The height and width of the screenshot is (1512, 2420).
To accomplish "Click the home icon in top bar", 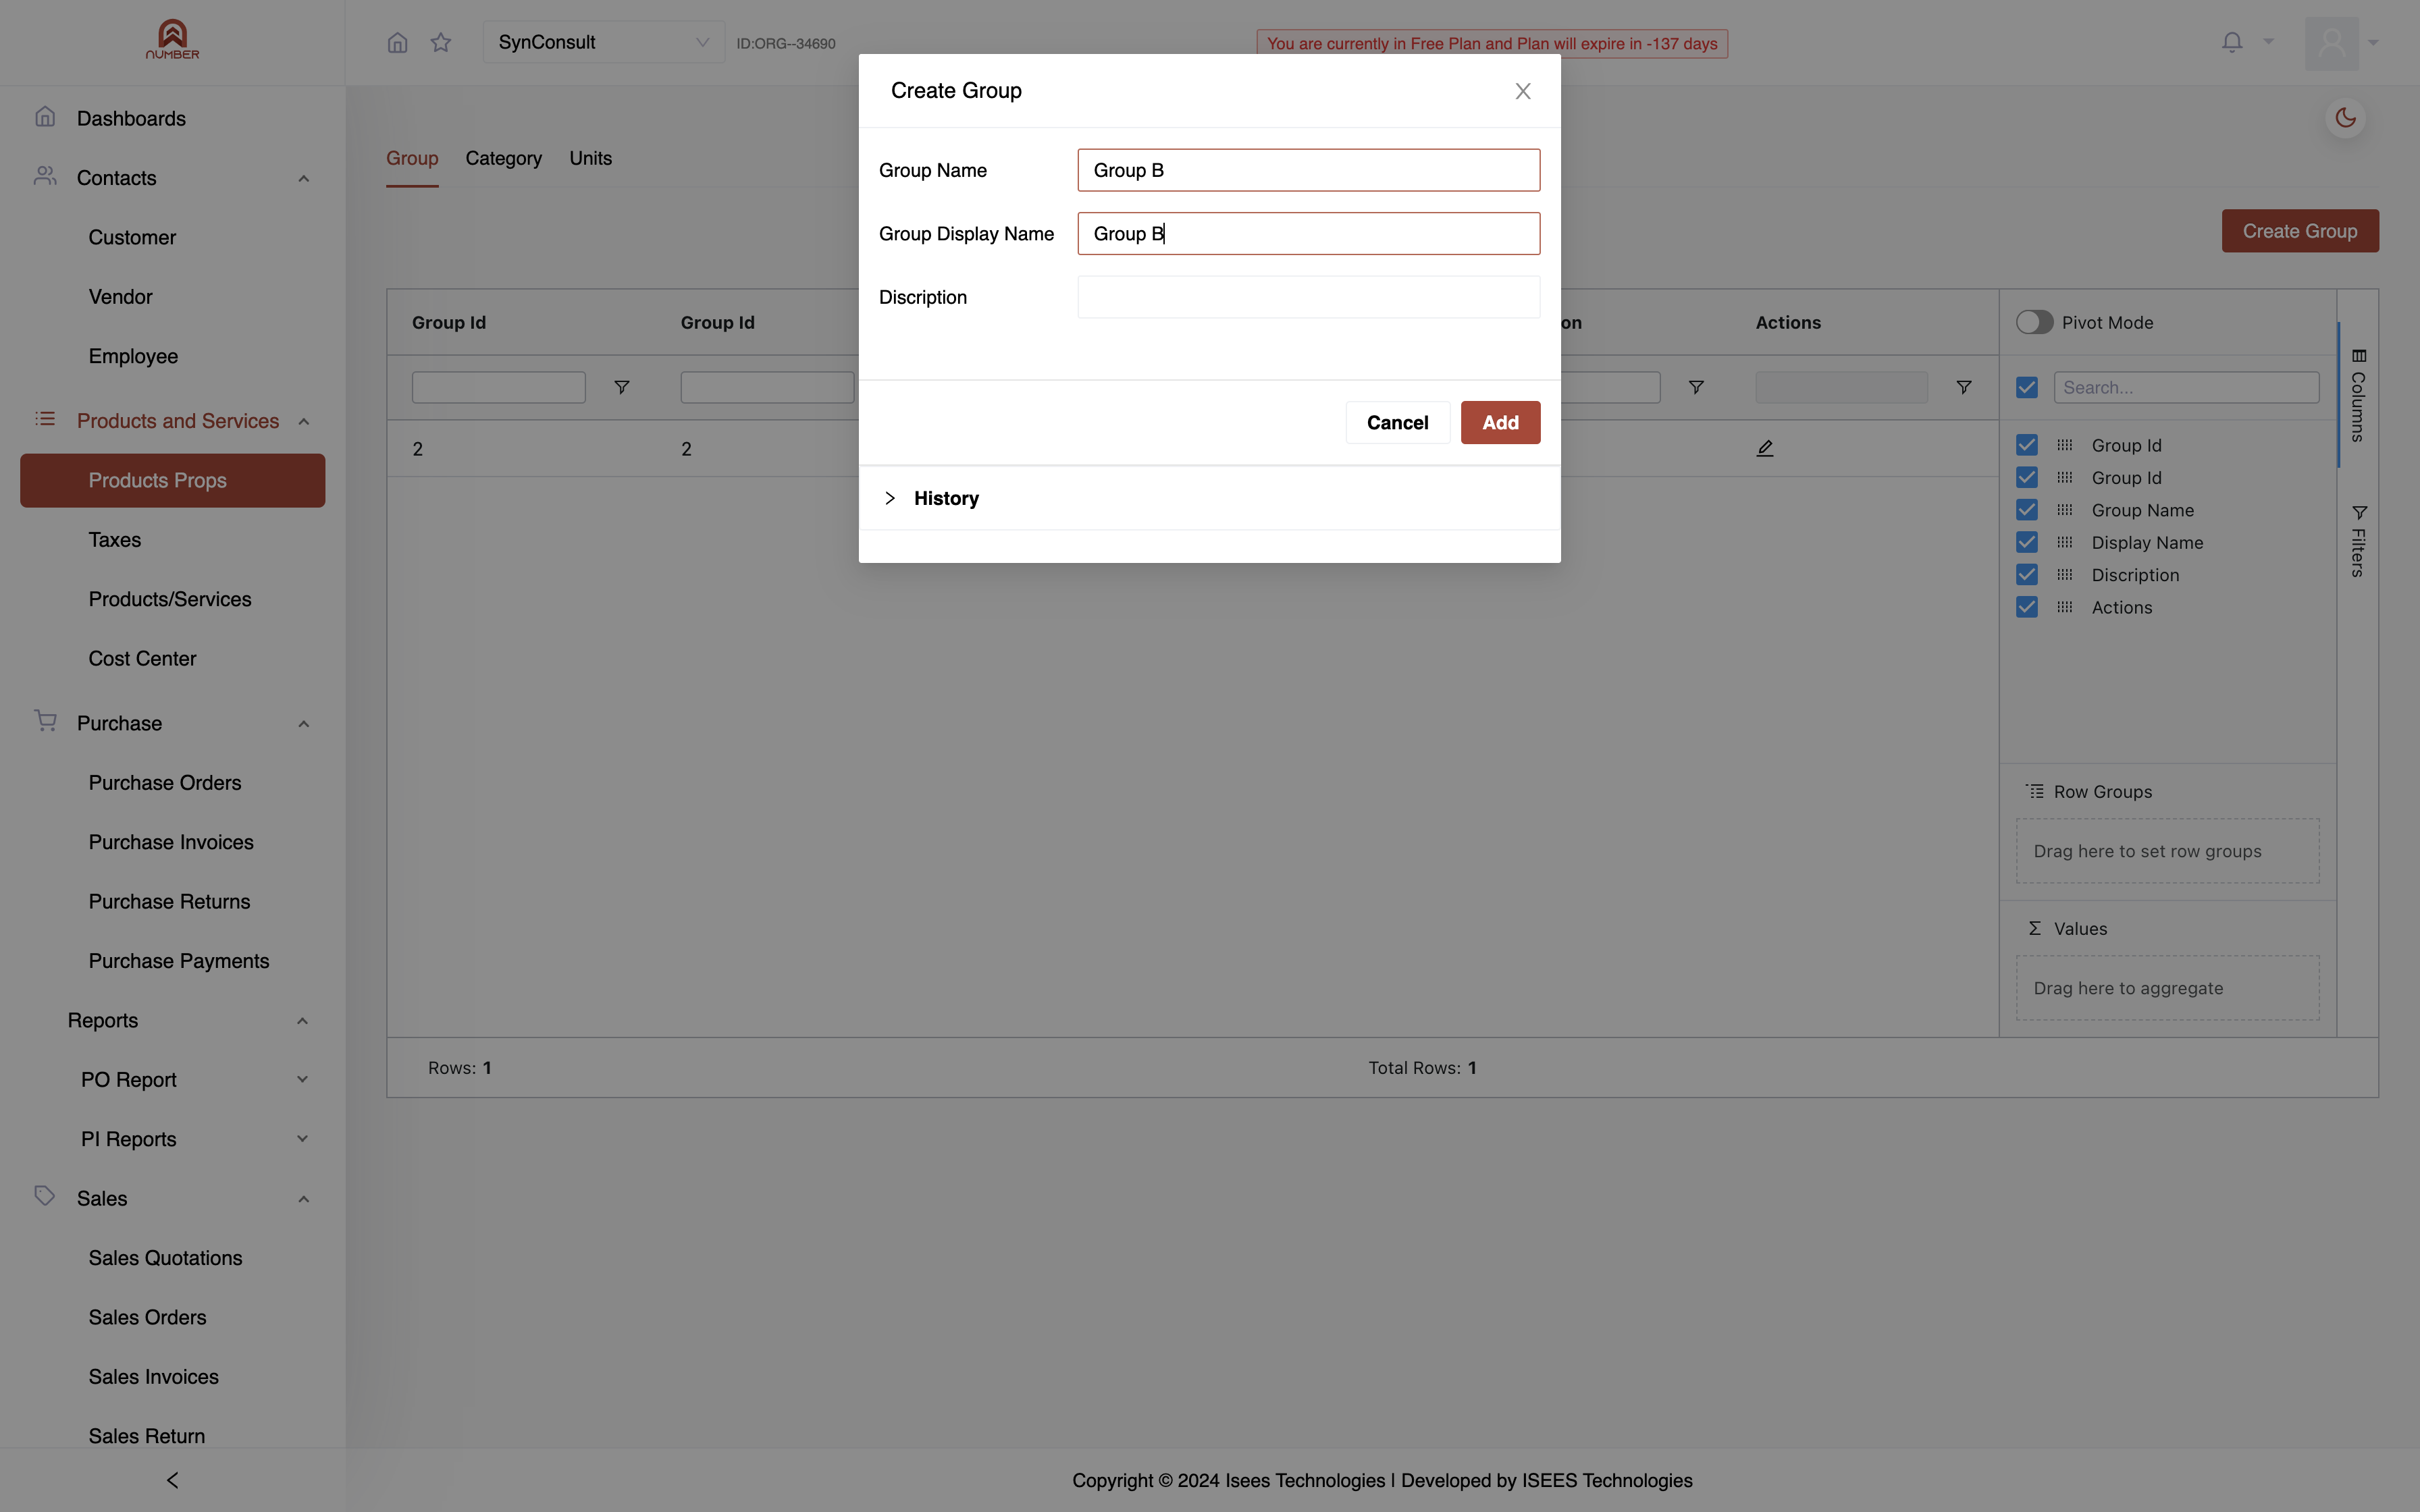I will tap(397, 42).
